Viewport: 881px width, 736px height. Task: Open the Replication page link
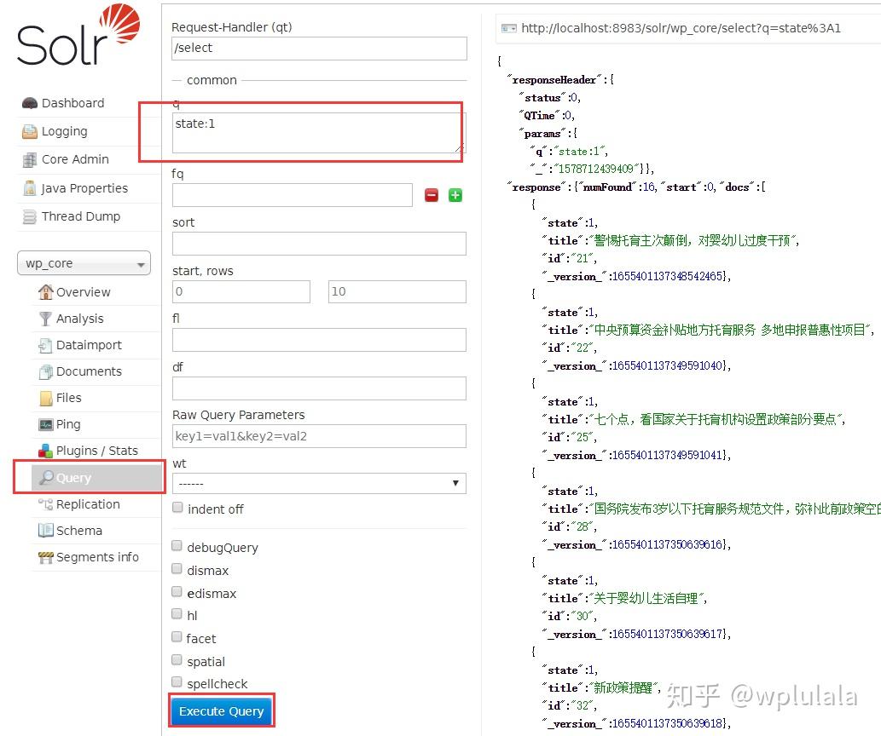coord(88,504)
